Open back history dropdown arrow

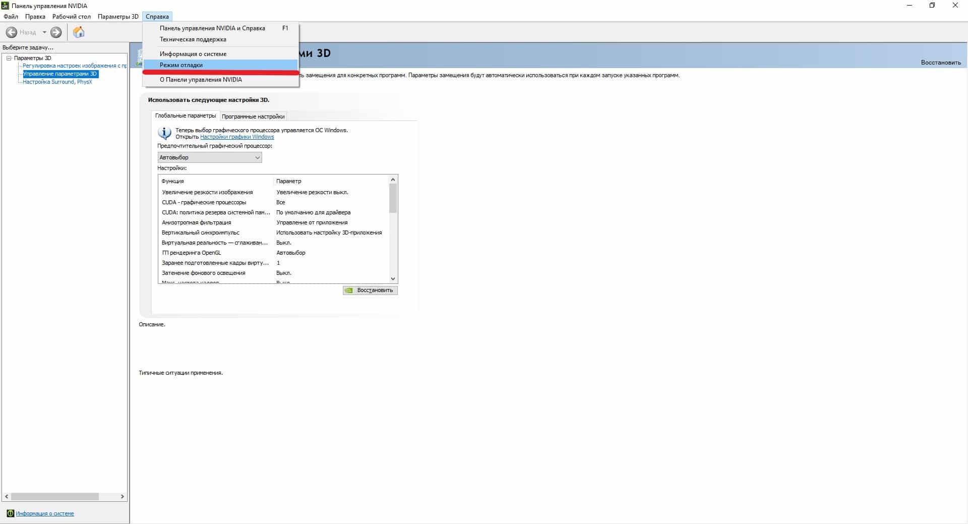click(44, 32)
